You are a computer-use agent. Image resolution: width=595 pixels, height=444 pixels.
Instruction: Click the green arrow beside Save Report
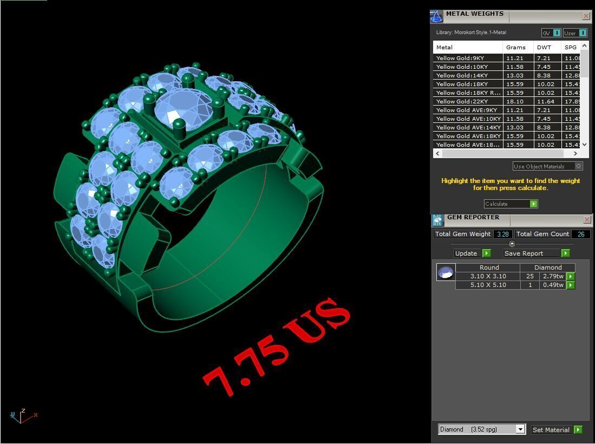(565, 253)
